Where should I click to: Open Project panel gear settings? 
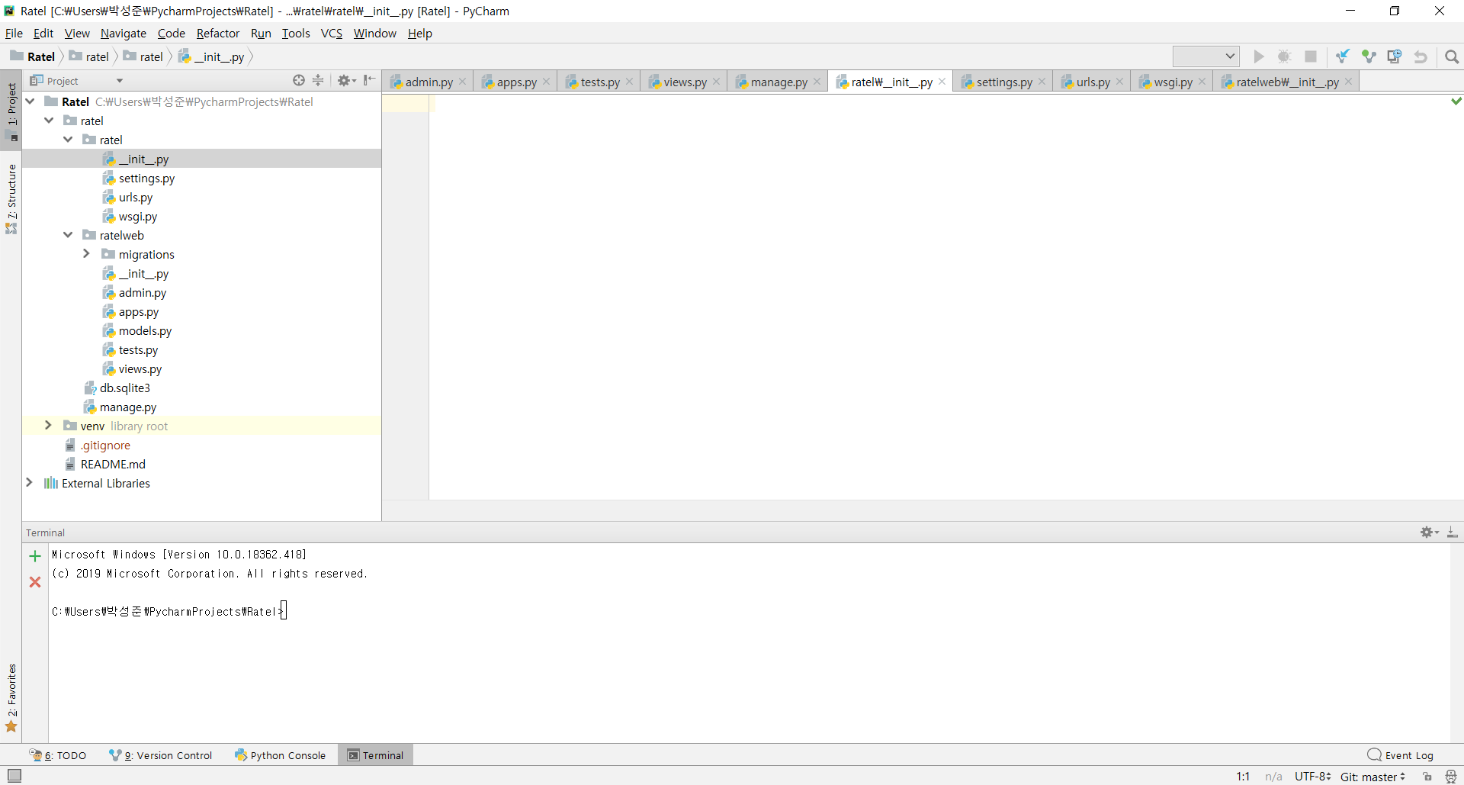(x=345, y=80)
